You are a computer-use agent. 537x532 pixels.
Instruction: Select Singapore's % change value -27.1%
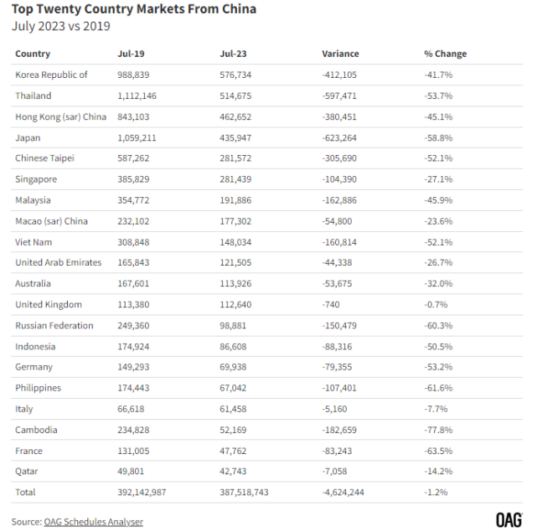[439, 179]
